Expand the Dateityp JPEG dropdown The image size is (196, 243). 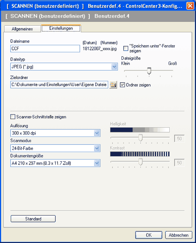coord(114,67)
